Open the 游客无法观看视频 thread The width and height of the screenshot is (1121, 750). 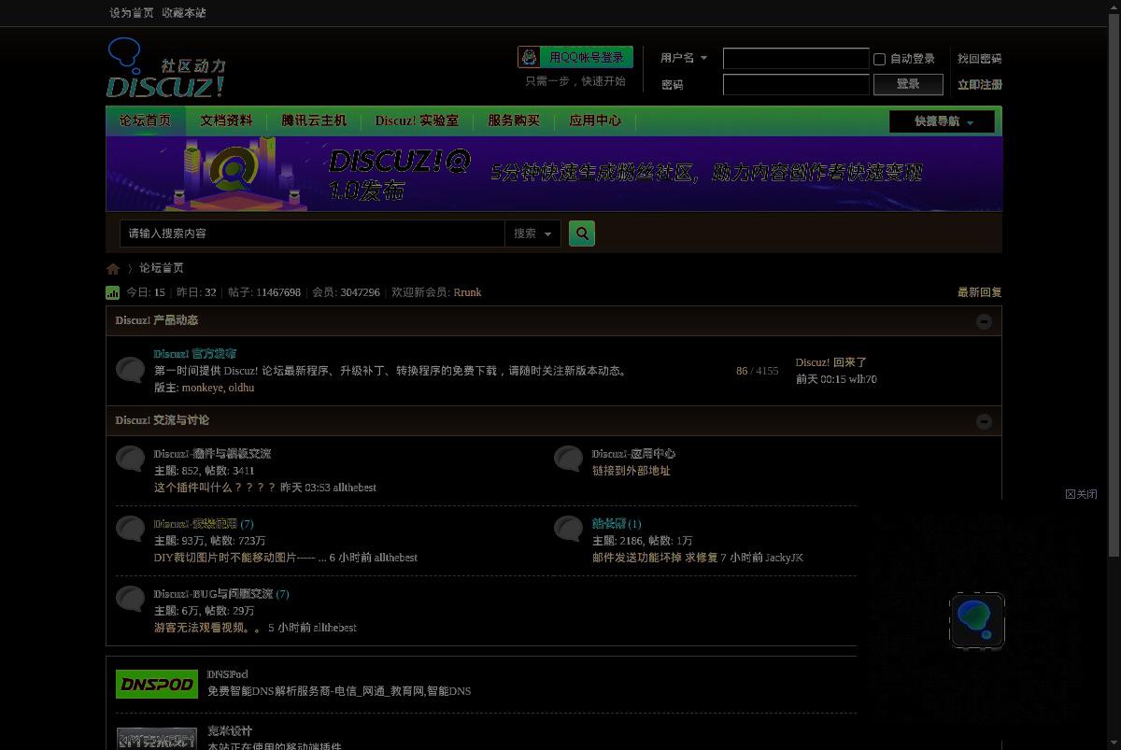point(209,628)
